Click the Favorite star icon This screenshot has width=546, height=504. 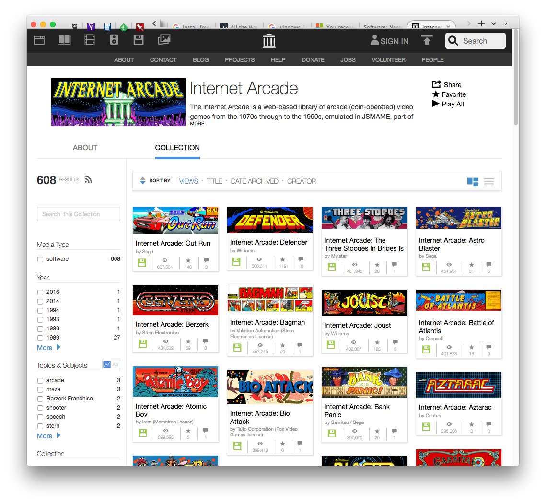(436, 94)
